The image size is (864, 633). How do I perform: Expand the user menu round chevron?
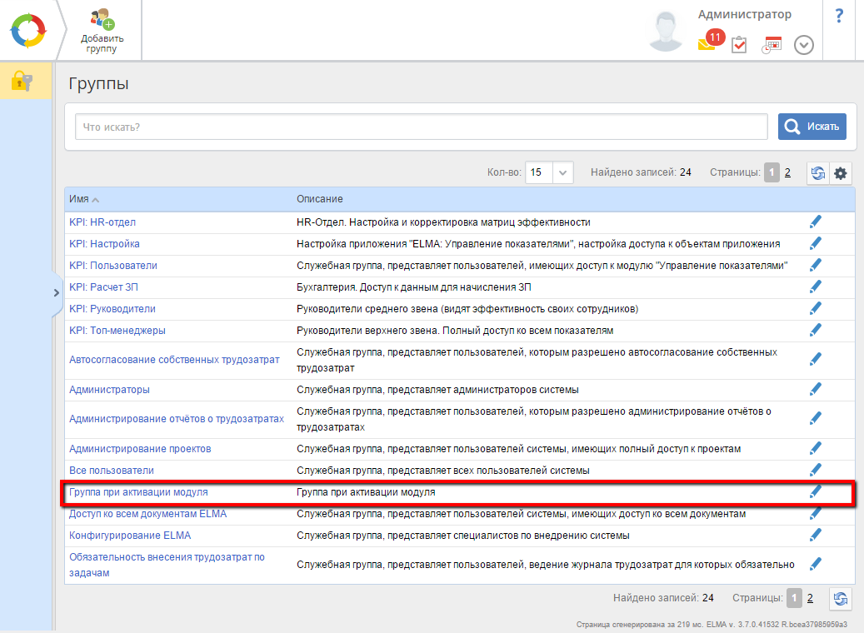[804, 45]
